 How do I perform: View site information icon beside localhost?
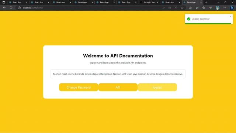click(19, 8)
